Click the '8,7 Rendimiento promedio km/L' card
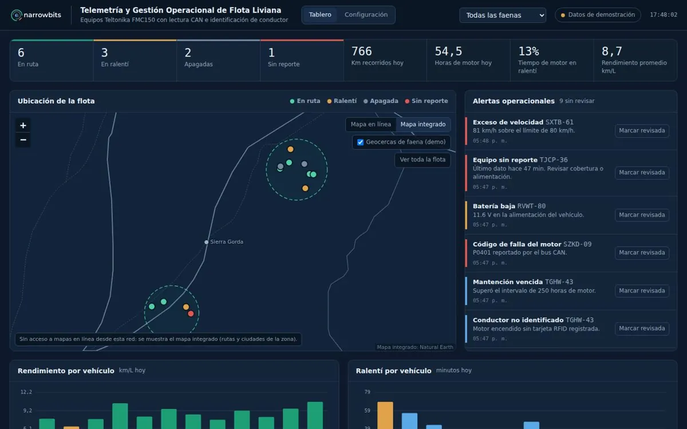This screenshot has width=687, height=429. 635,60
